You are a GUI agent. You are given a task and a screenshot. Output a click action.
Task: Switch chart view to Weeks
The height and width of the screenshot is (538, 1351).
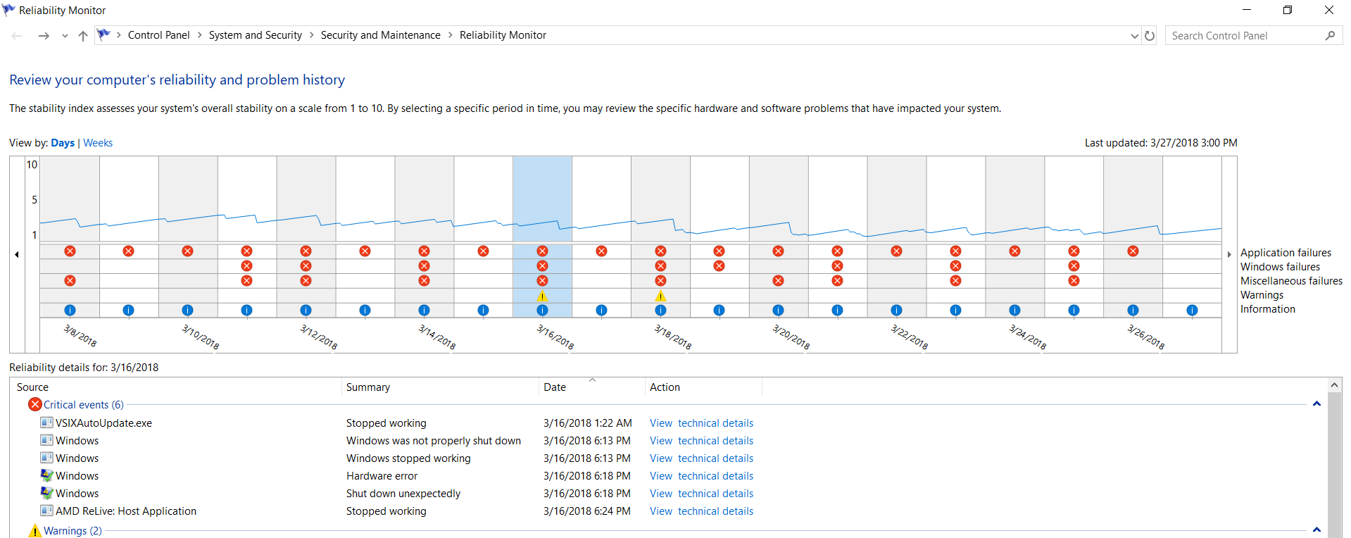pyautogui.click(x=98, y=142)
